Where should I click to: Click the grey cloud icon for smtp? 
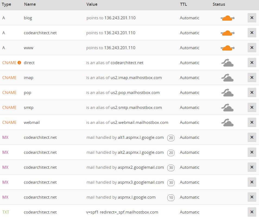point(227,107)
